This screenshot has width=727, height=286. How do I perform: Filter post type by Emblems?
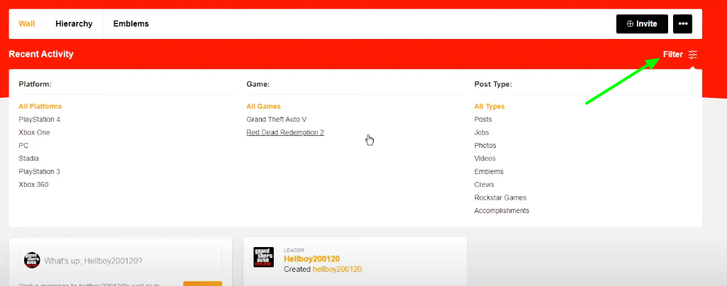pyautogui.click(x=489, y=171)
